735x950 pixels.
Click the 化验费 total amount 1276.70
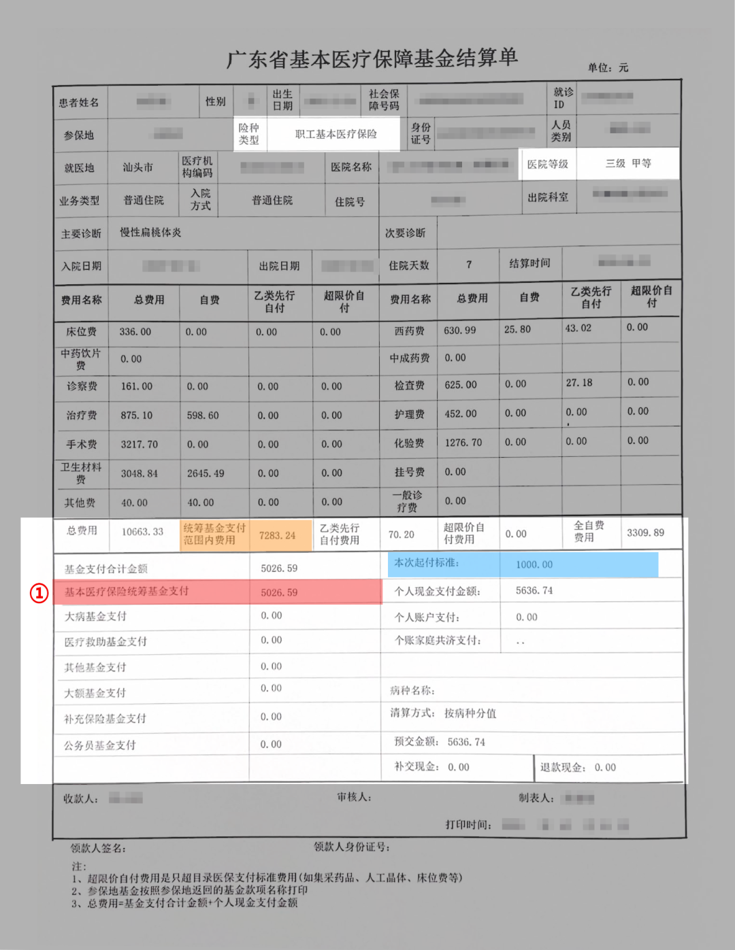click(463, 443)
